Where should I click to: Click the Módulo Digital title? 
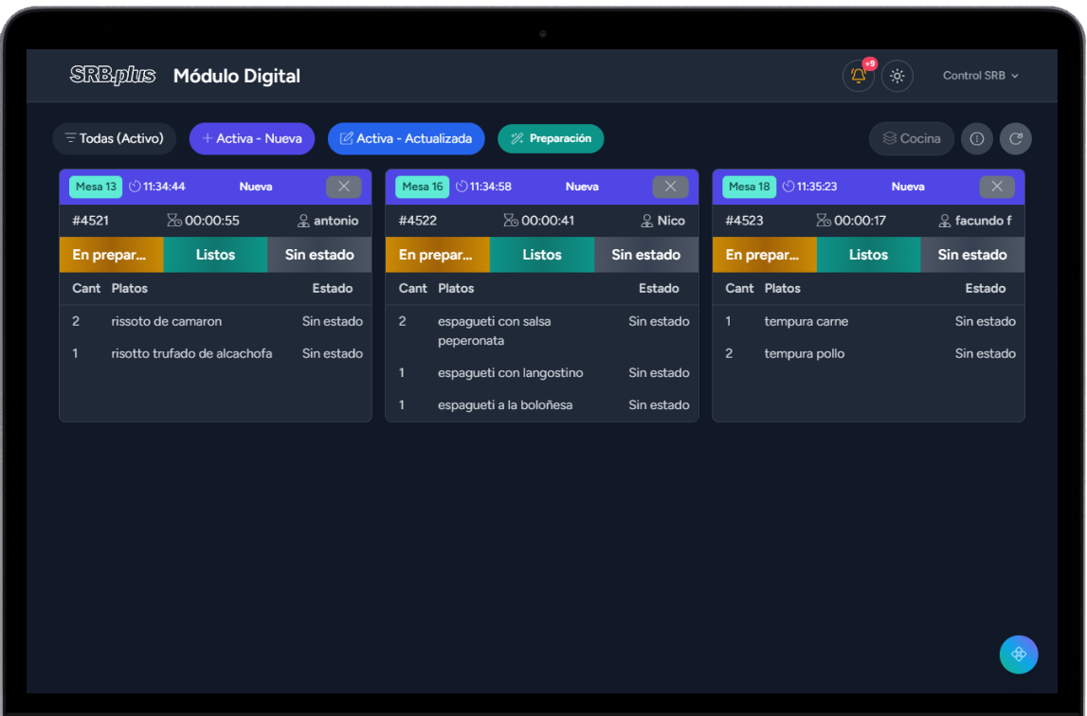click(x=236, y=76)
